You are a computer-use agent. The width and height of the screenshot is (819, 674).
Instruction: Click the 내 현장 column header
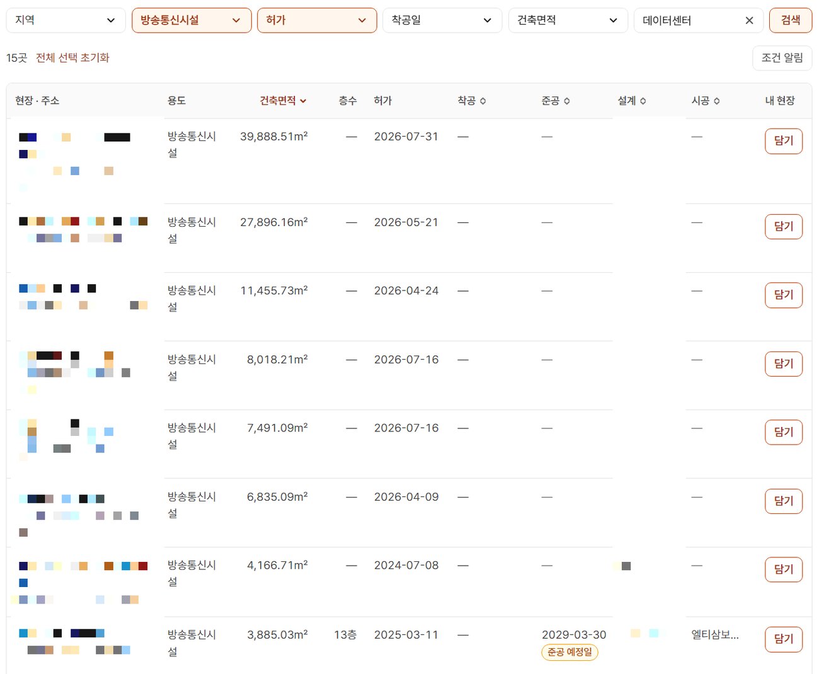780,101
